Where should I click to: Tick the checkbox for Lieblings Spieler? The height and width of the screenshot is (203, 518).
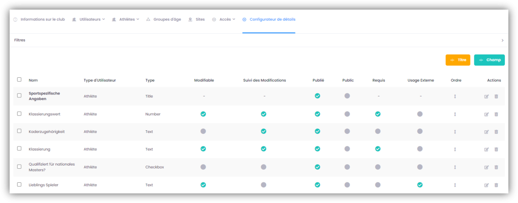(x=19, y=185)
